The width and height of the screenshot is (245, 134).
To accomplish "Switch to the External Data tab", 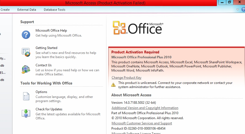I will tap(27, 10).
